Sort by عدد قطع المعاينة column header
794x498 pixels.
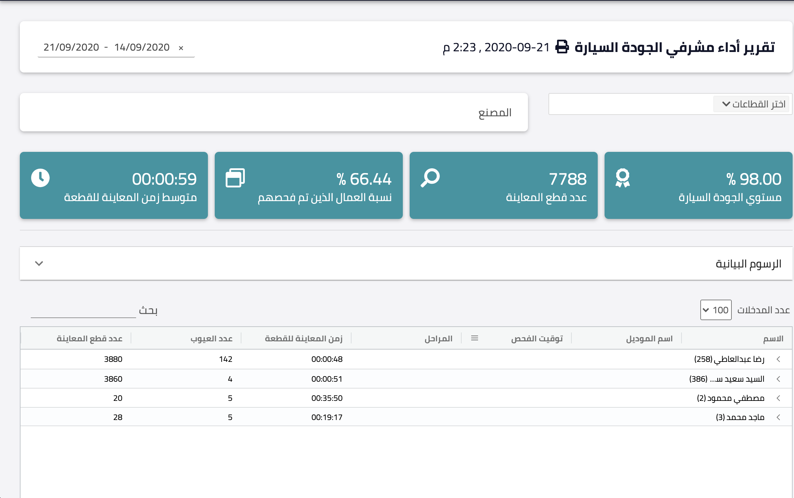(89, 339)
